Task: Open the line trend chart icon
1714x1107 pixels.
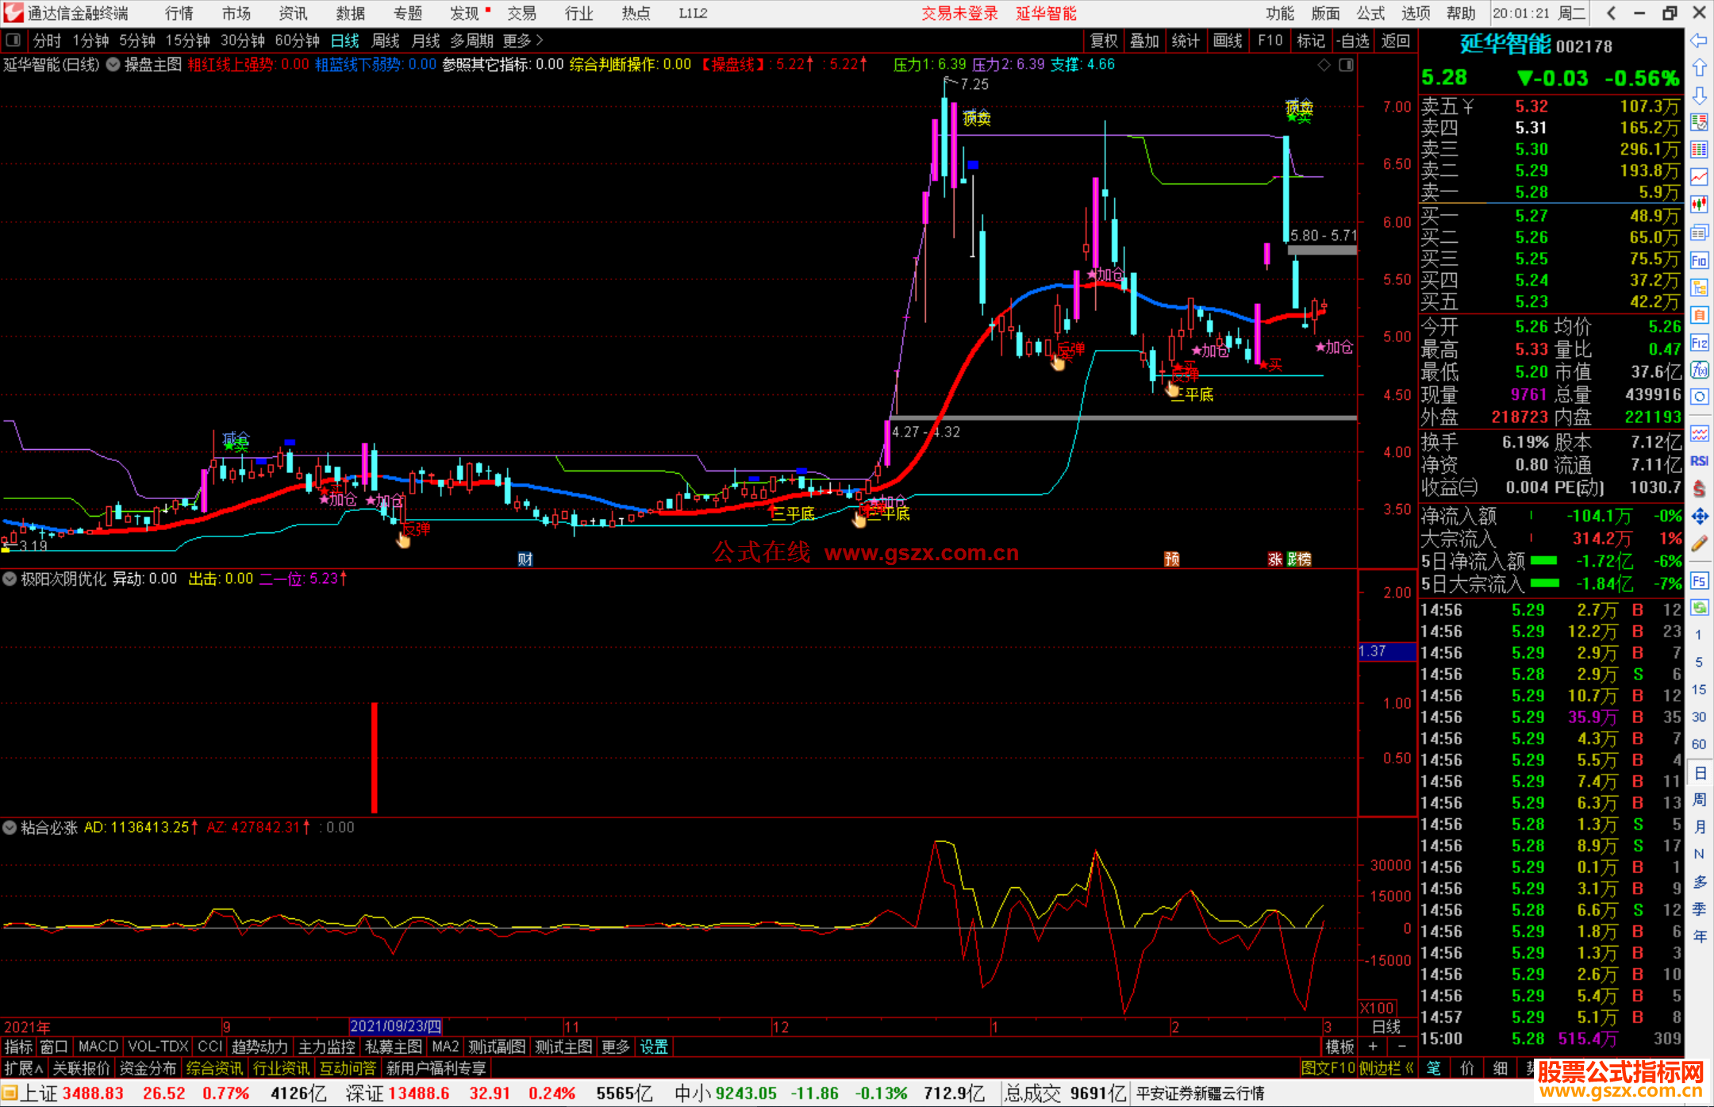Action: 1699,177
